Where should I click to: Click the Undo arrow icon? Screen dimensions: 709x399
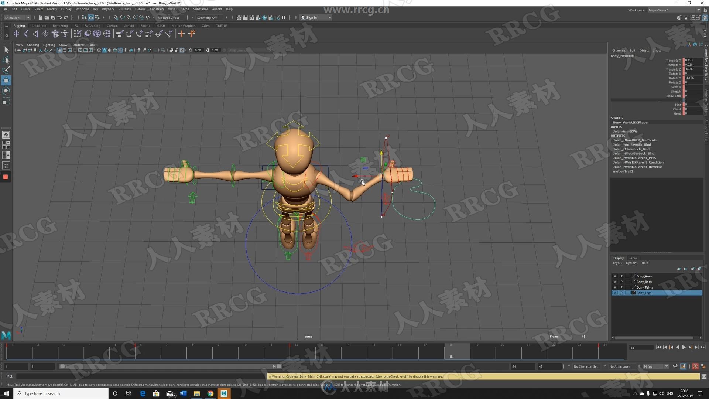(59, 17)
